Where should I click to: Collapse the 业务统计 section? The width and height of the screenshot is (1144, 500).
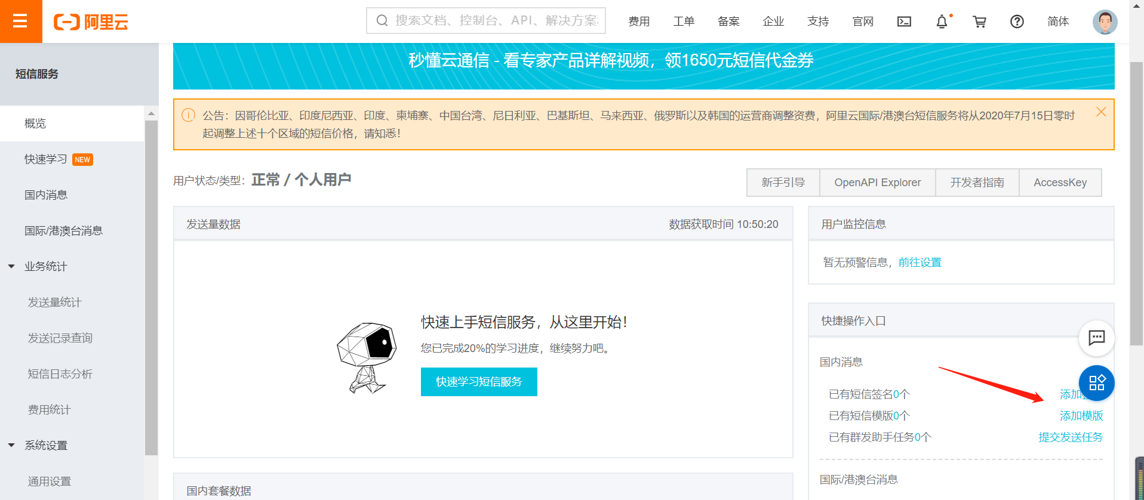click(11, 267)
